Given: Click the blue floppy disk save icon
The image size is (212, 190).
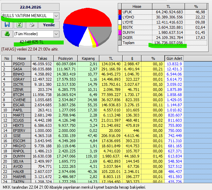Looking at the screenshot, I should coord(7,25).
